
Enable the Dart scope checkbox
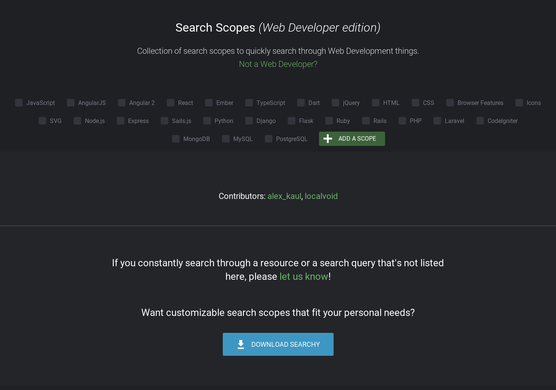pos(301,103)
